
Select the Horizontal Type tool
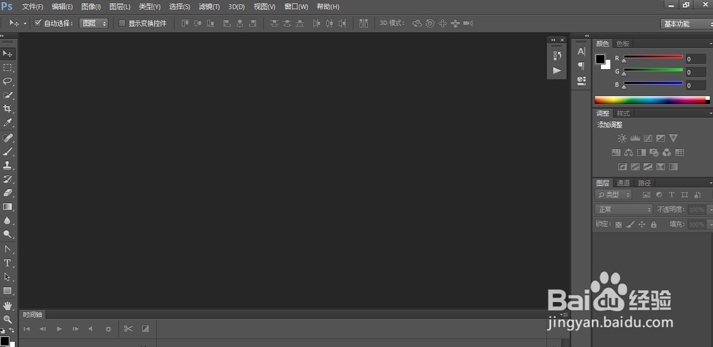(7, 263)
